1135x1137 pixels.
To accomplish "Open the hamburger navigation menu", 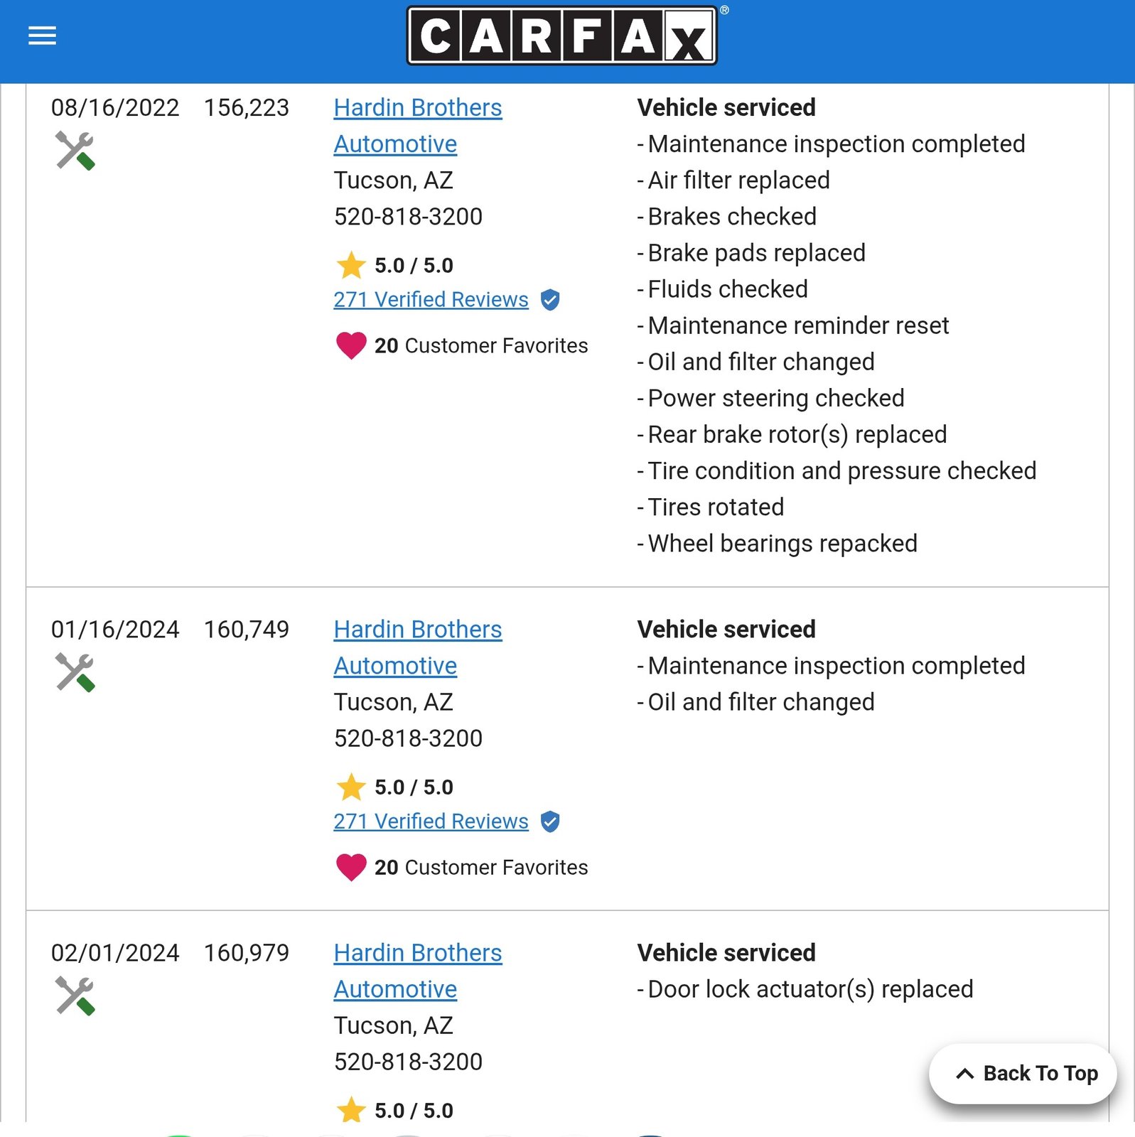I will [x=42, y=36].
